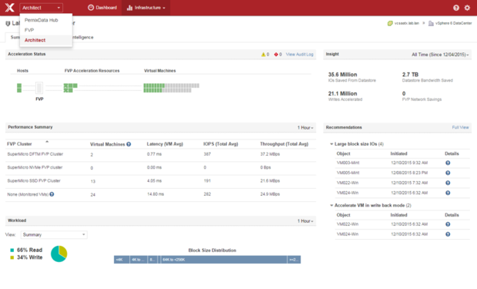Click Throughput (Total Avg) column header

(x=284, y=144)
